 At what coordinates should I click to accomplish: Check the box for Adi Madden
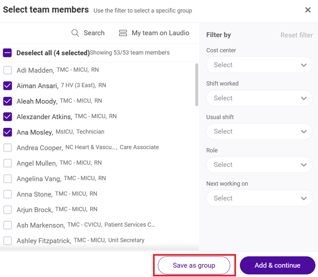click(8, 70)
